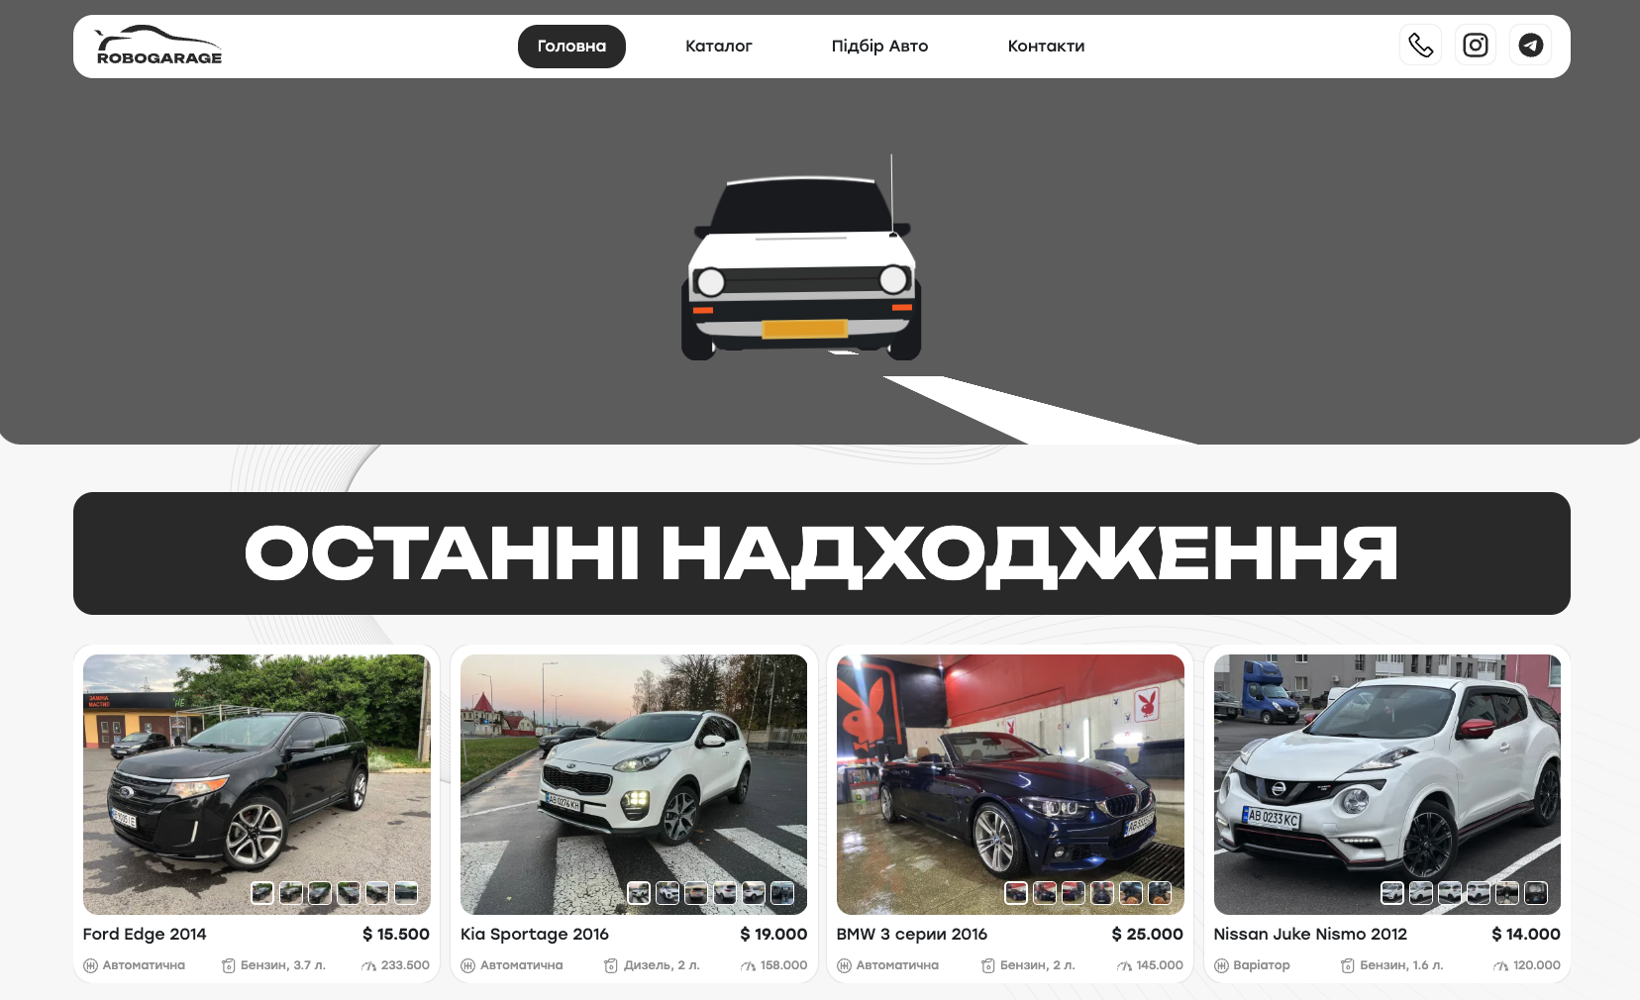1640x1000 pixels.
Task: Select the Головна menu tab
Action: (x=571, y=47)
